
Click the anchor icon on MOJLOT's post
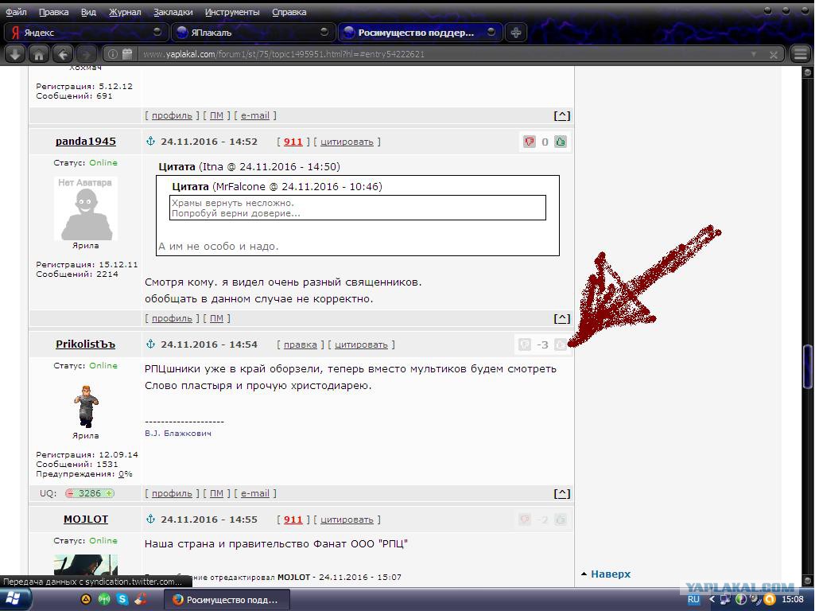pos(150,519)
